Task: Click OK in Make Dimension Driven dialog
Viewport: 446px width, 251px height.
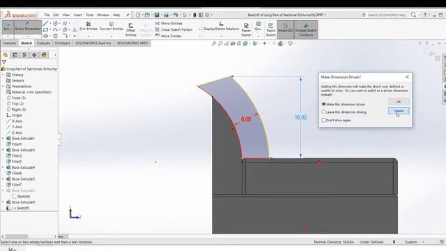Action: click(x=399, y=102)
